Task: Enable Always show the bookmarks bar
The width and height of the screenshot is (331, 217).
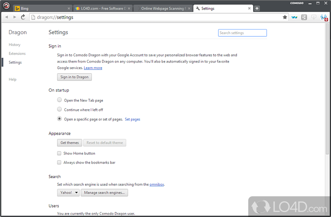Action: coord(59,162)
